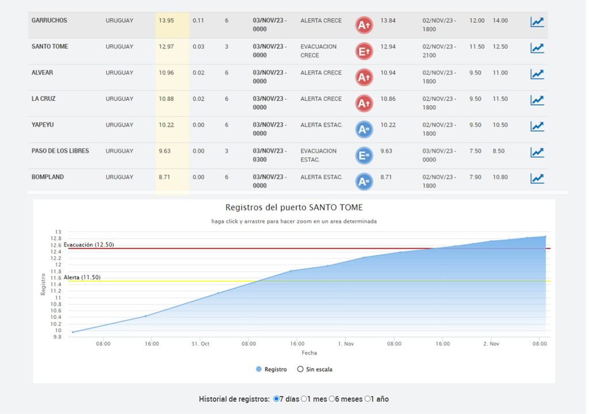Click PASO DE LOS LIBRES chart icon
The height and width of the screenshot is (414, 589).
pyautogui.click(x=537, y=152)
